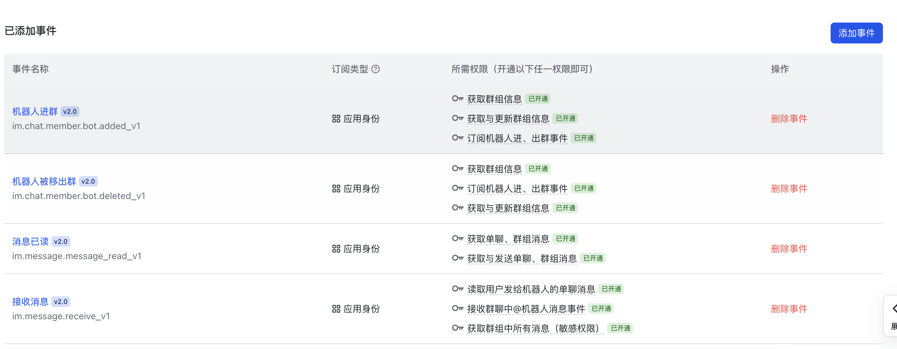This screenshot has width=897, height=349.
Task: Click key icon beside 获取单聊、群组消息
Action: 457,238
